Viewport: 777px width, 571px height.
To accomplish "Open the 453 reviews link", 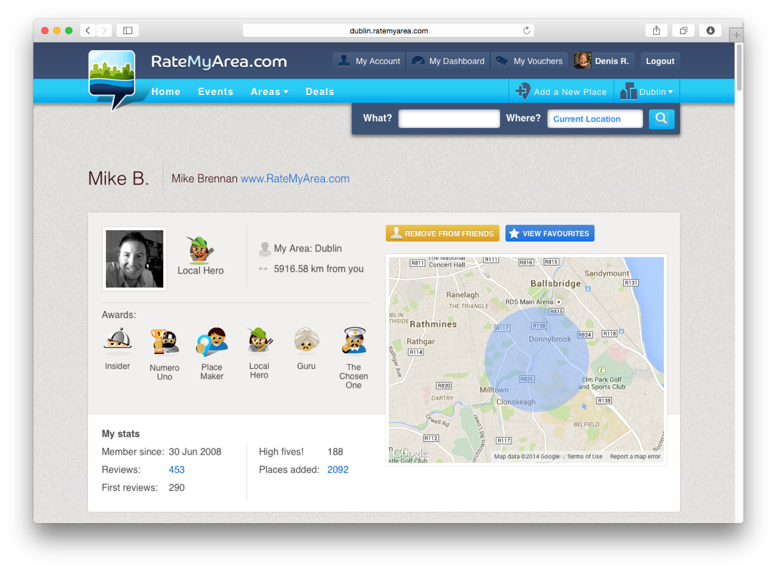I will (x=177, y=469).
